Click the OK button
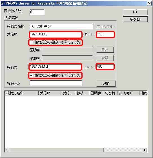153x158 pixels. 135,12
